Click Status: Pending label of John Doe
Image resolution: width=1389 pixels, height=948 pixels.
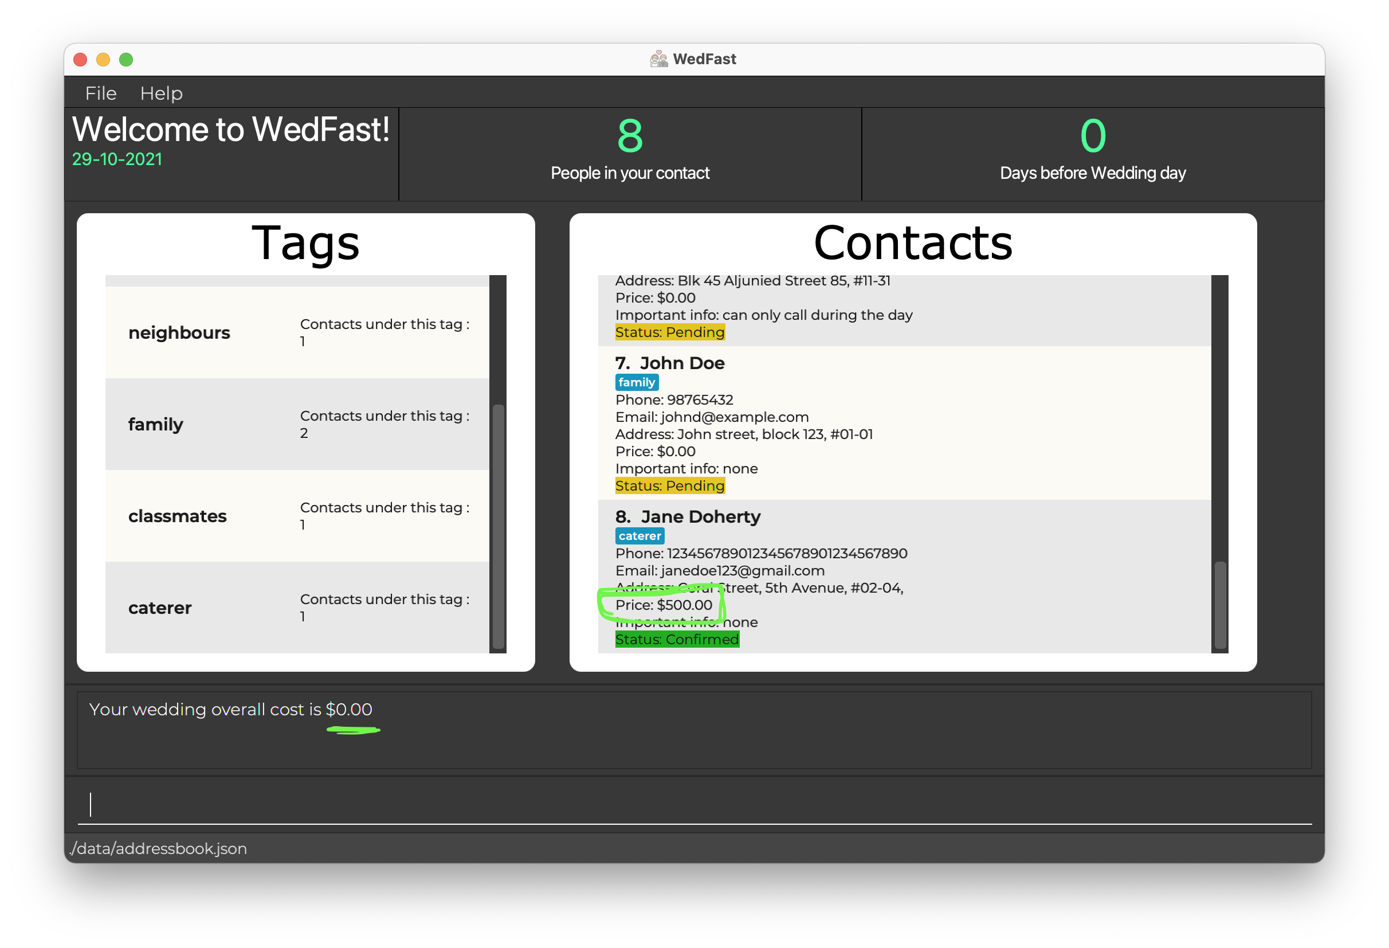point(669,485)
